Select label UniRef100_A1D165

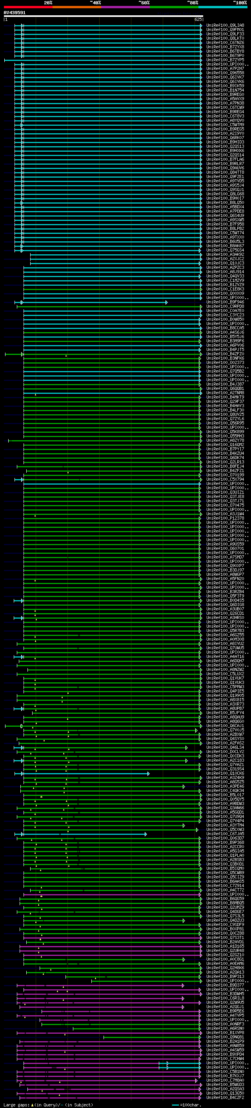[225, 946]
